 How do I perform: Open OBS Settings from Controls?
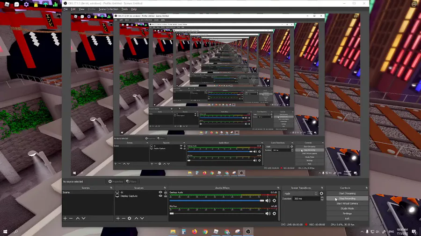[x=347, y=214]
